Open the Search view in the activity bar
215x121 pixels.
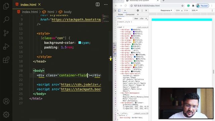6,19
